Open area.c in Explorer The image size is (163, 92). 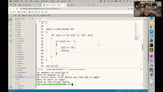click(x=19, y=23)
